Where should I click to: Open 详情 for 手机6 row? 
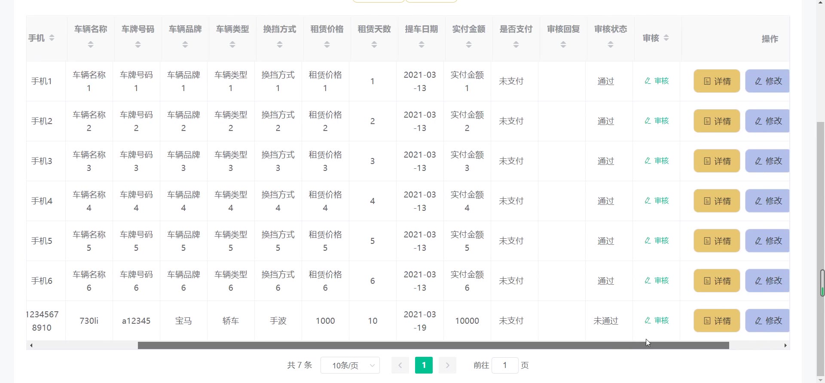click(x=717, y=280)
